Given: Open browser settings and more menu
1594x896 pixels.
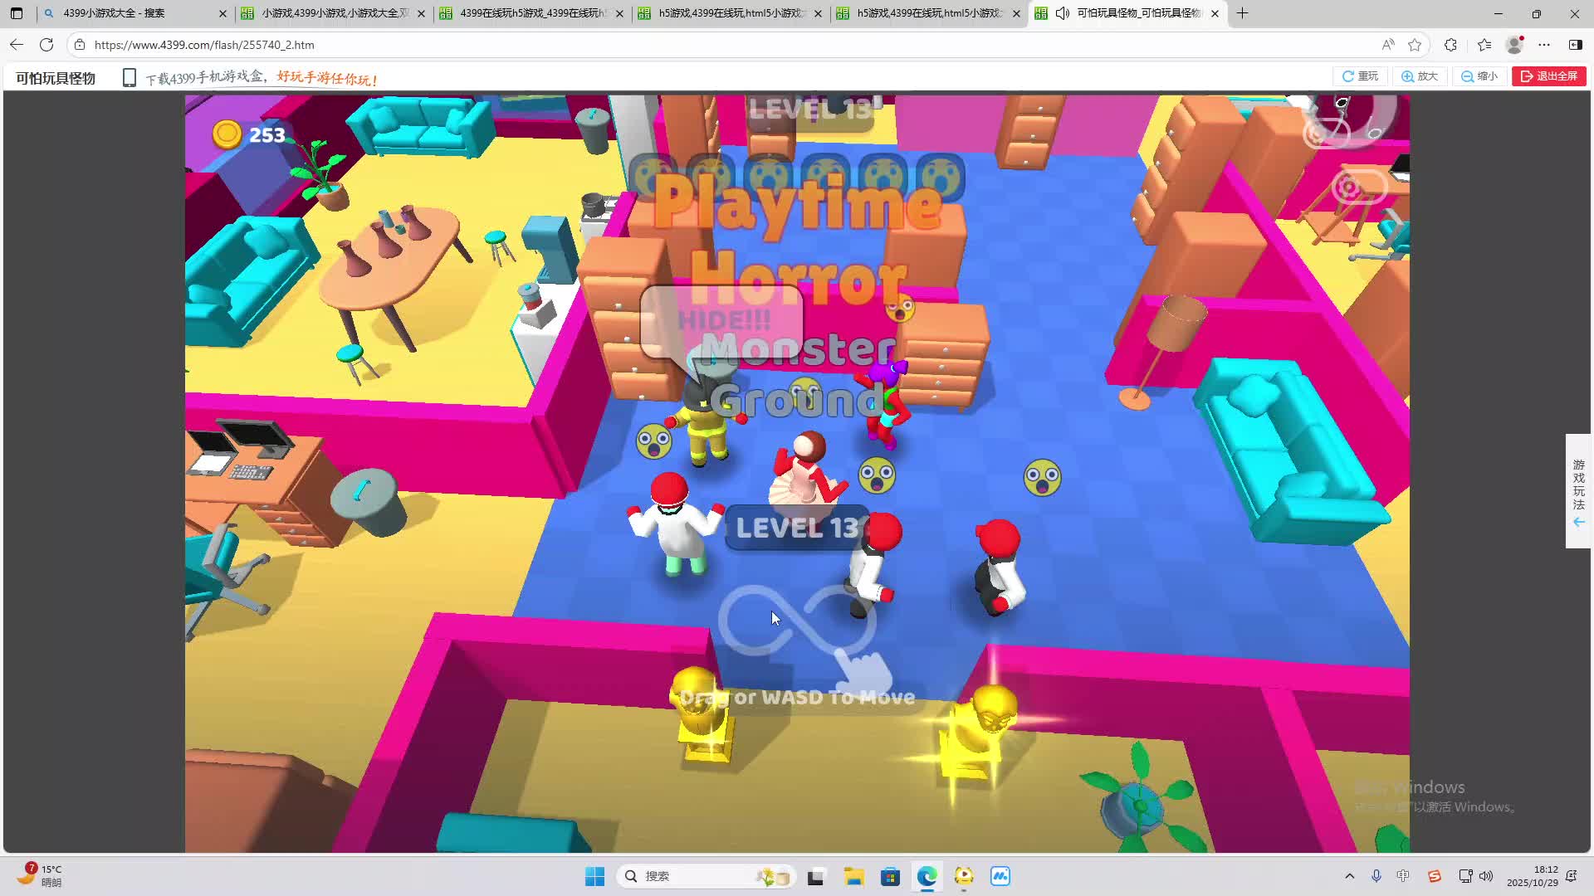Looking at the screenshot, I should (x=1544, y=45).
